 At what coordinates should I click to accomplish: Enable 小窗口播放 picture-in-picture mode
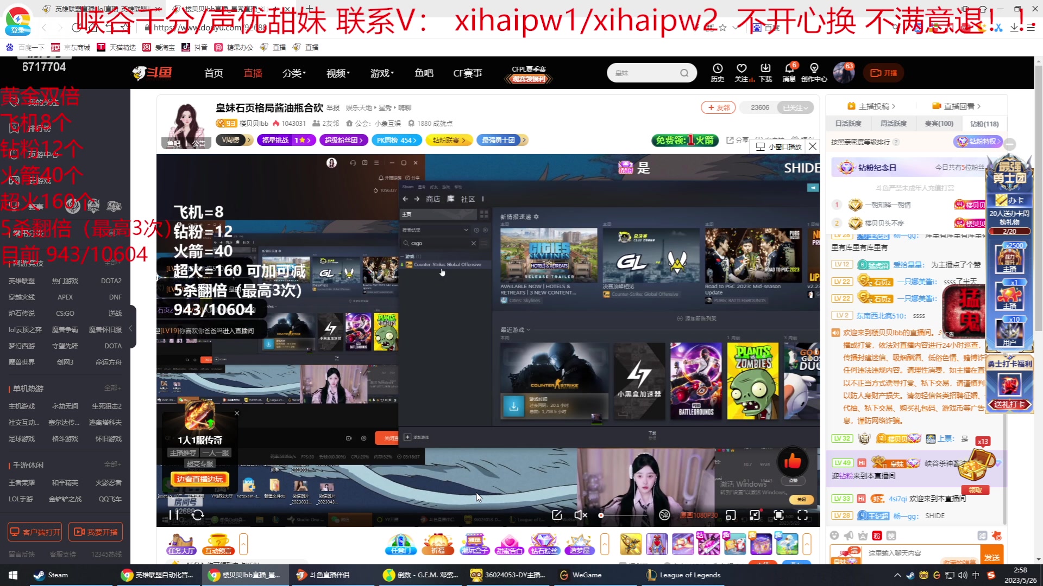point(778,146)
